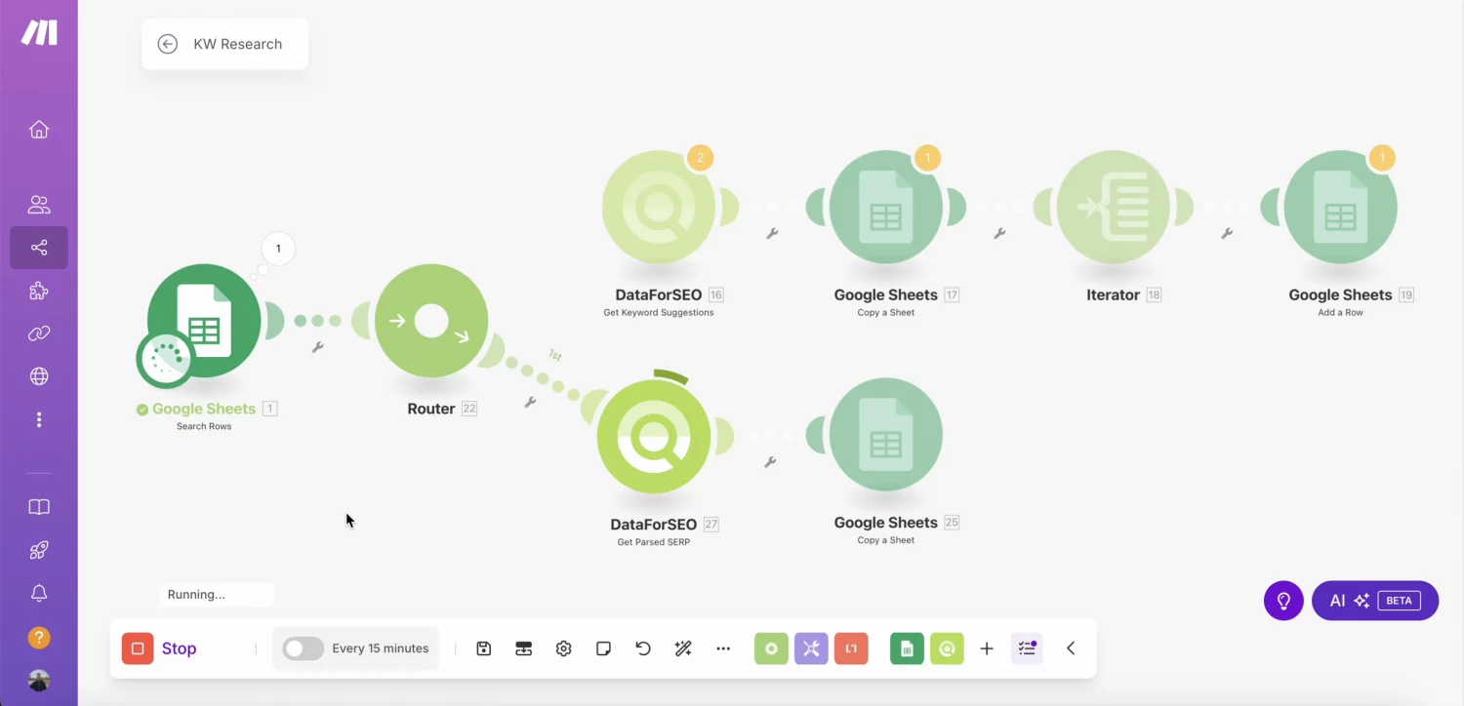
Task: Open bubble 1 on Google Sheets module 17
Action: click(927, 157)
